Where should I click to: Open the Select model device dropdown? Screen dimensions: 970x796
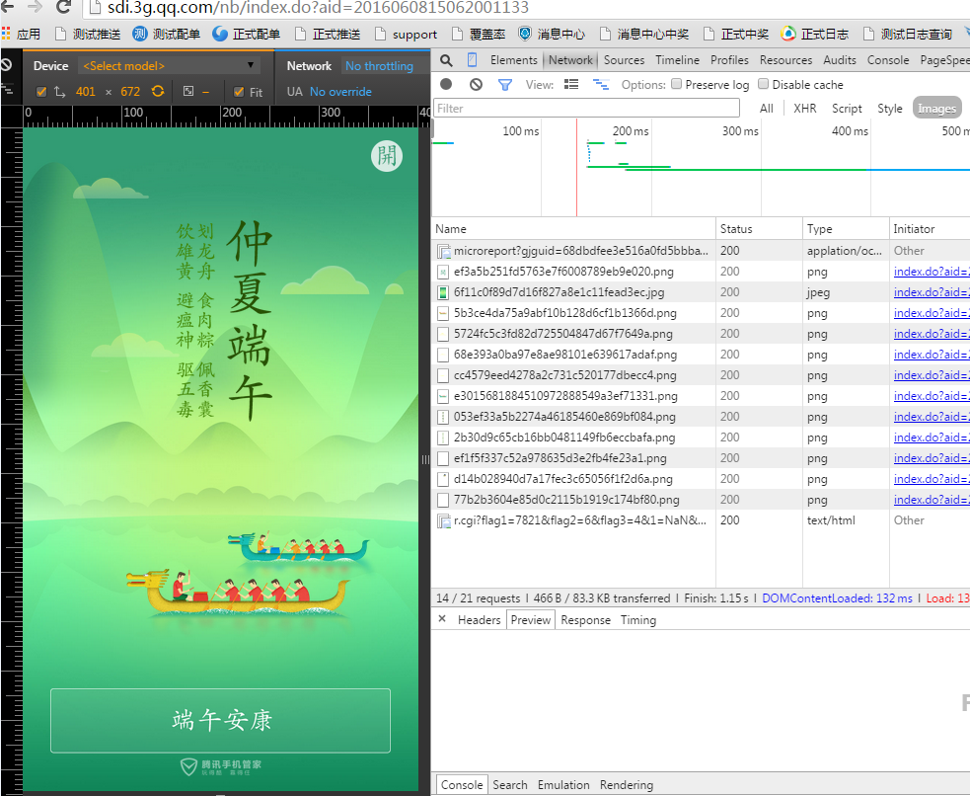[x=169, y=66]
